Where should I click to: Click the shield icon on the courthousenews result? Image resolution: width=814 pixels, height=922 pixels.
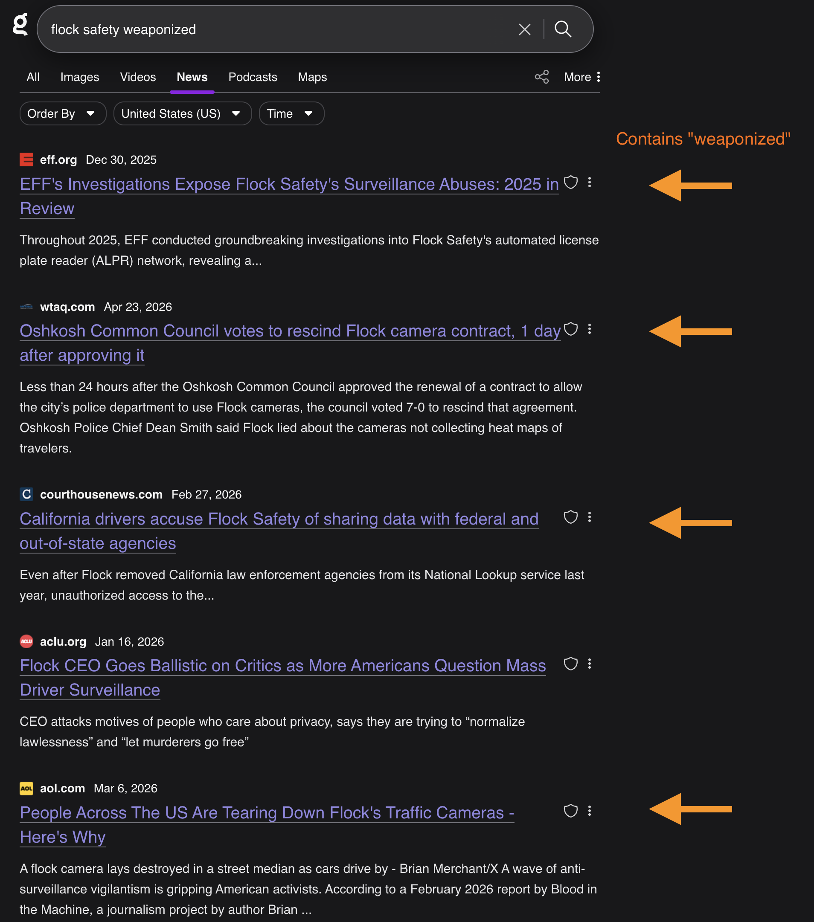pyautogui.click(x=571, y=517)
